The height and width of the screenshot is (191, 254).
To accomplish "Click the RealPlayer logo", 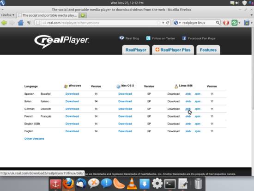I will (x=61, y=41).
